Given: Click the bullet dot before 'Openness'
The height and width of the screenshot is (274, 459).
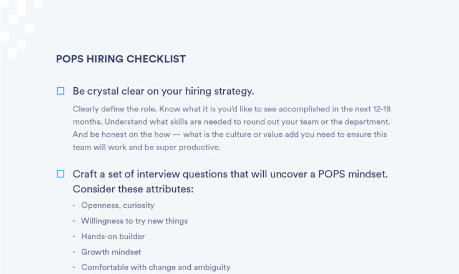Looking at the screenshot, I should [x=74, y=206].
